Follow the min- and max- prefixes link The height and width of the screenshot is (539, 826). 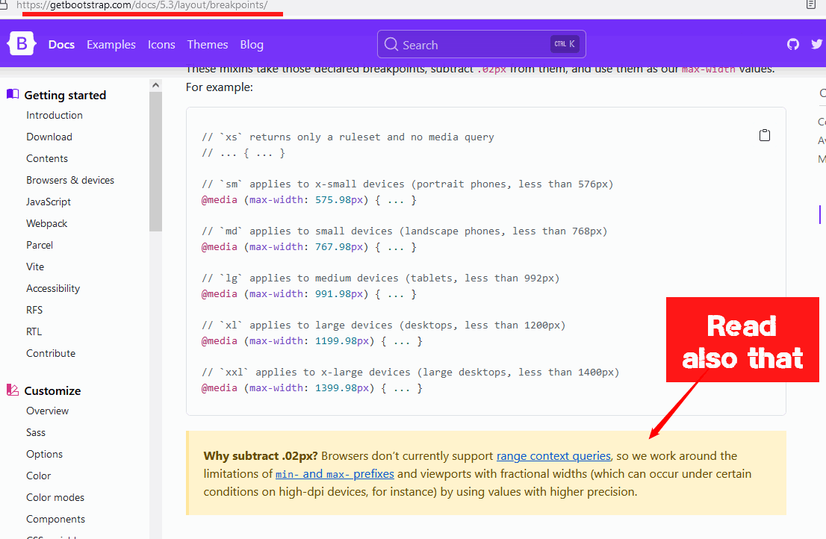coord(335,474)
